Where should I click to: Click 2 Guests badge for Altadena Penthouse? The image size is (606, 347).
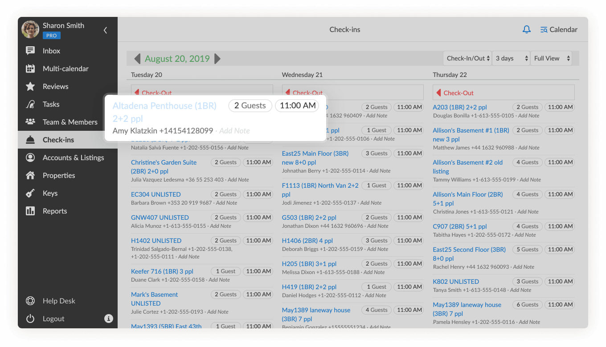250,105
